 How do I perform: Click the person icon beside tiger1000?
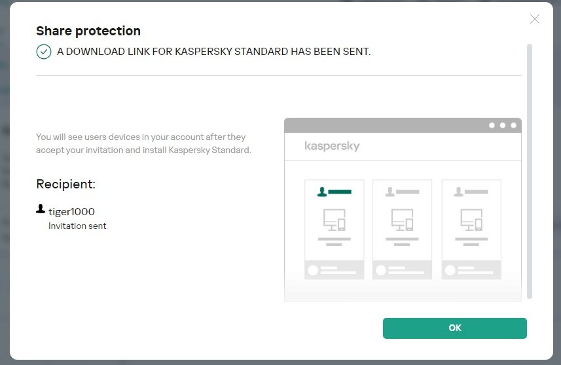pos(41,209)
